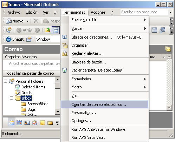Choose Personalizar... menu entry
175x142 pixels.
coord(105,113)
